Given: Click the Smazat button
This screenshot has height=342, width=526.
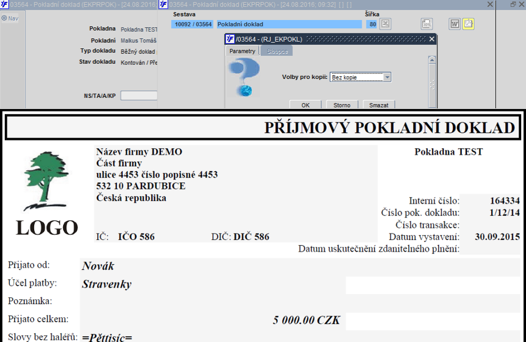Looking at the screenshot, I should coord(379,105).
